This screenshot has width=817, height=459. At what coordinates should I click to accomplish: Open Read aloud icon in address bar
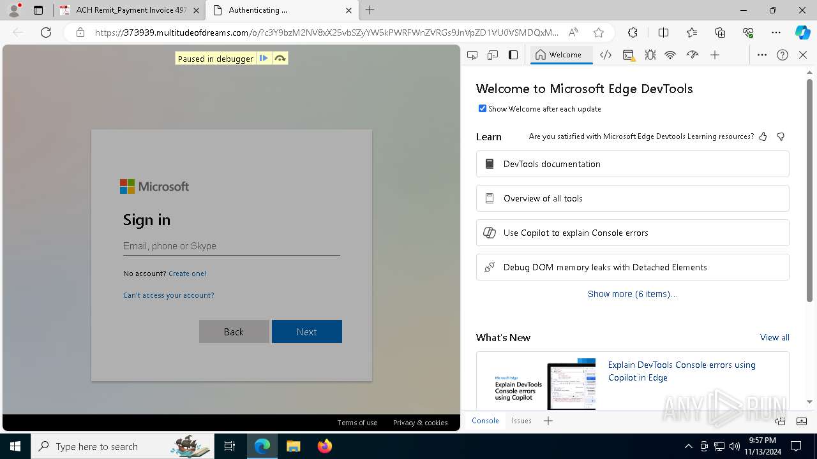573,33
